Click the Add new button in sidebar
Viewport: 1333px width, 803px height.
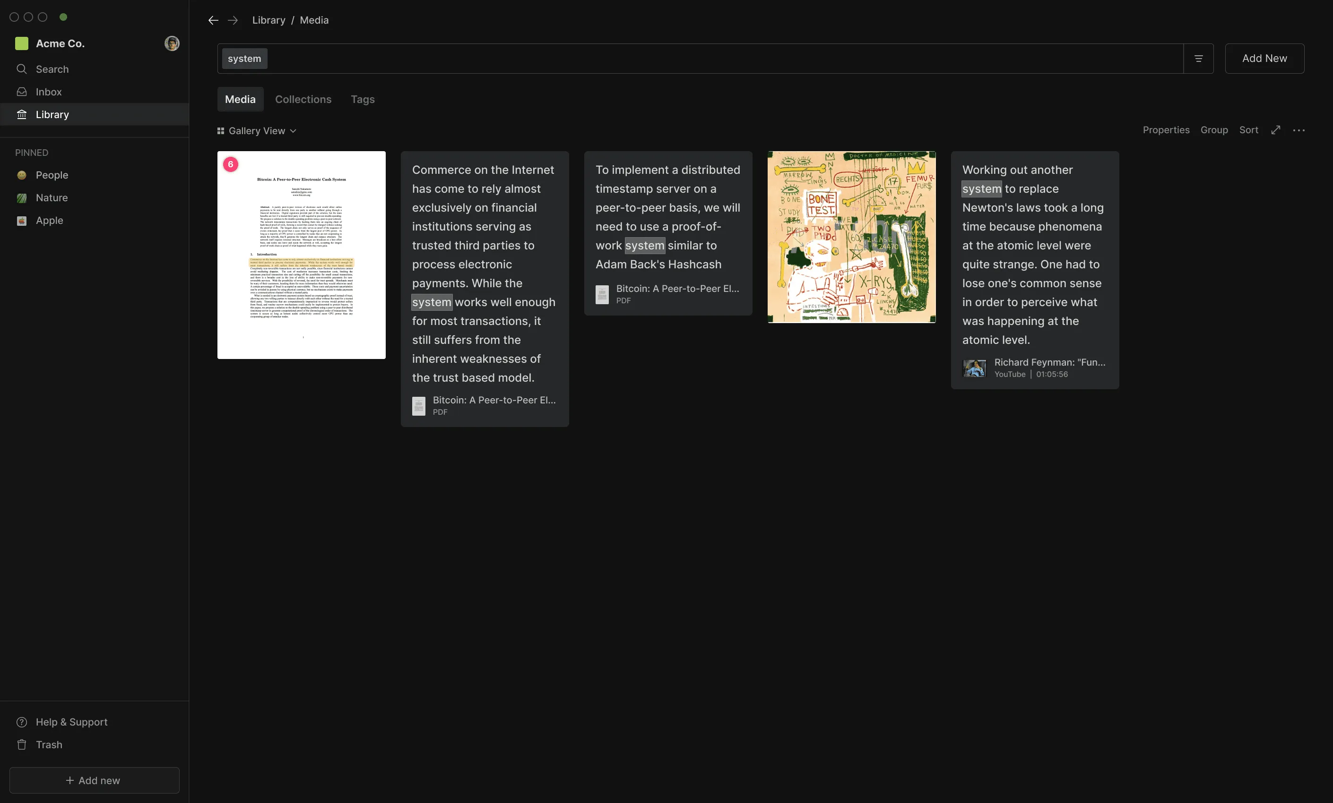point(94,780)
